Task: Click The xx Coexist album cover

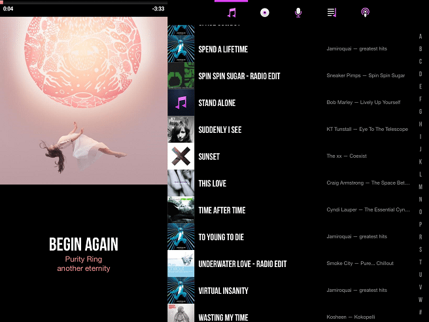Action: pos(181,156)
